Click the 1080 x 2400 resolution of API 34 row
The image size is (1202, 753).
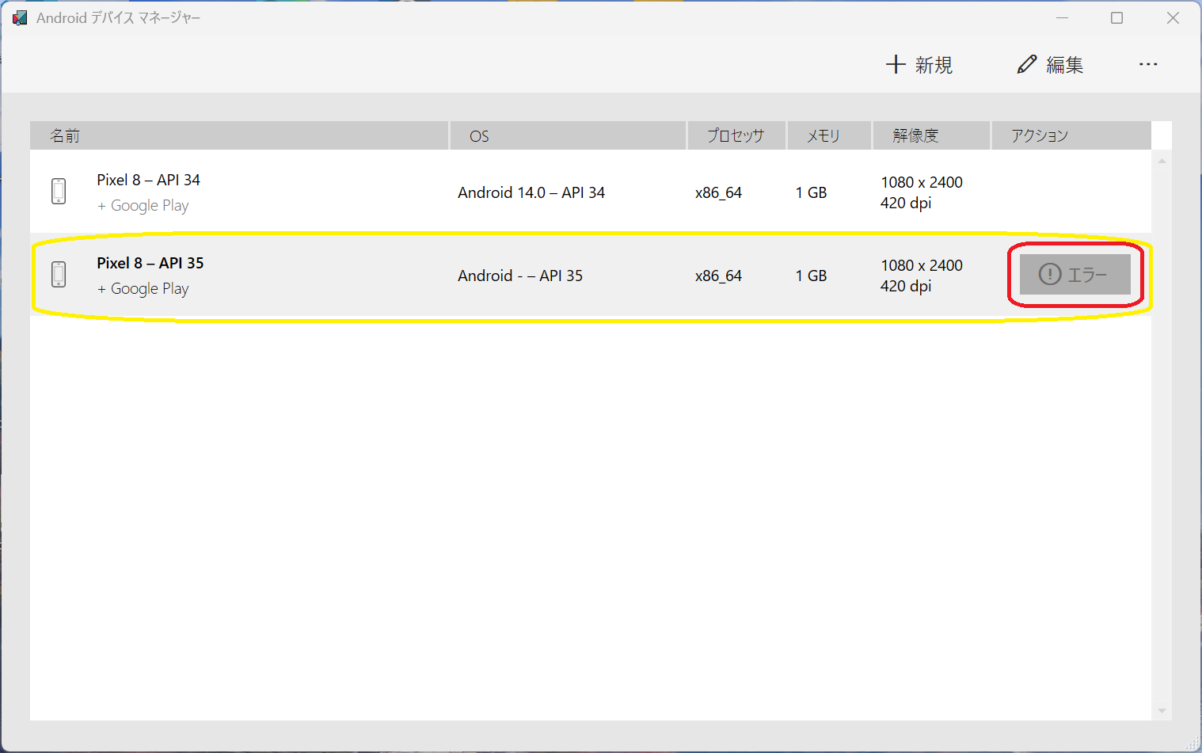coord(922,182)
